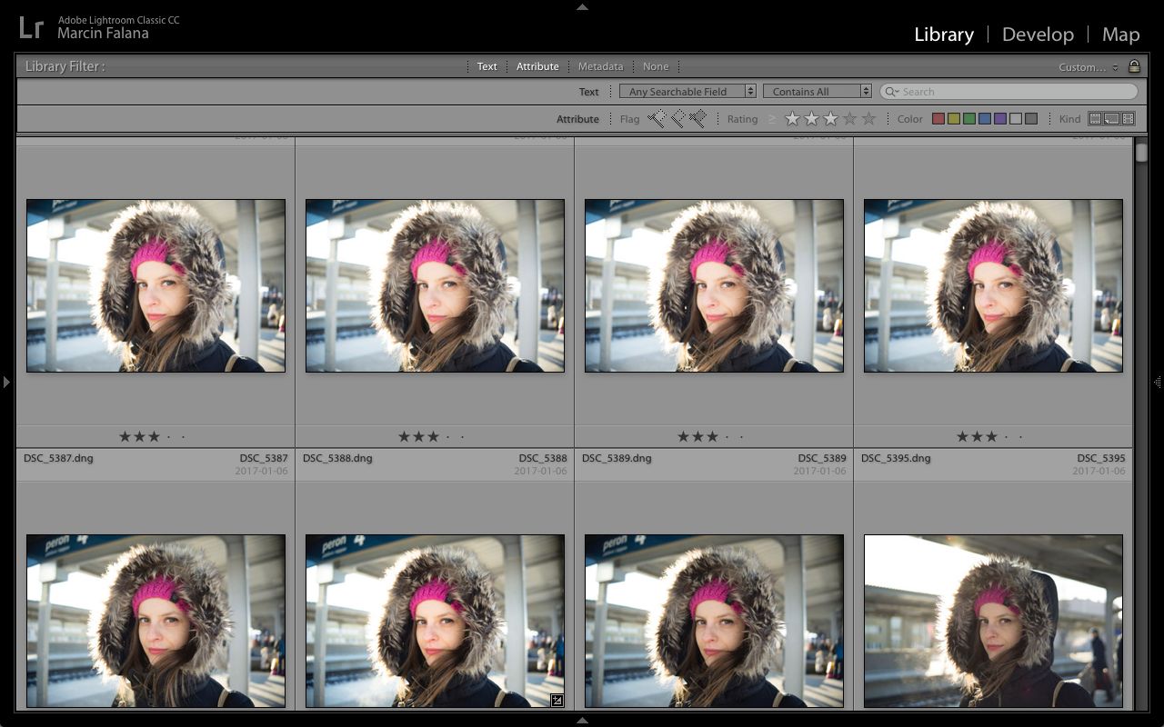Filter by yellow color label

(x=954, y=119)
